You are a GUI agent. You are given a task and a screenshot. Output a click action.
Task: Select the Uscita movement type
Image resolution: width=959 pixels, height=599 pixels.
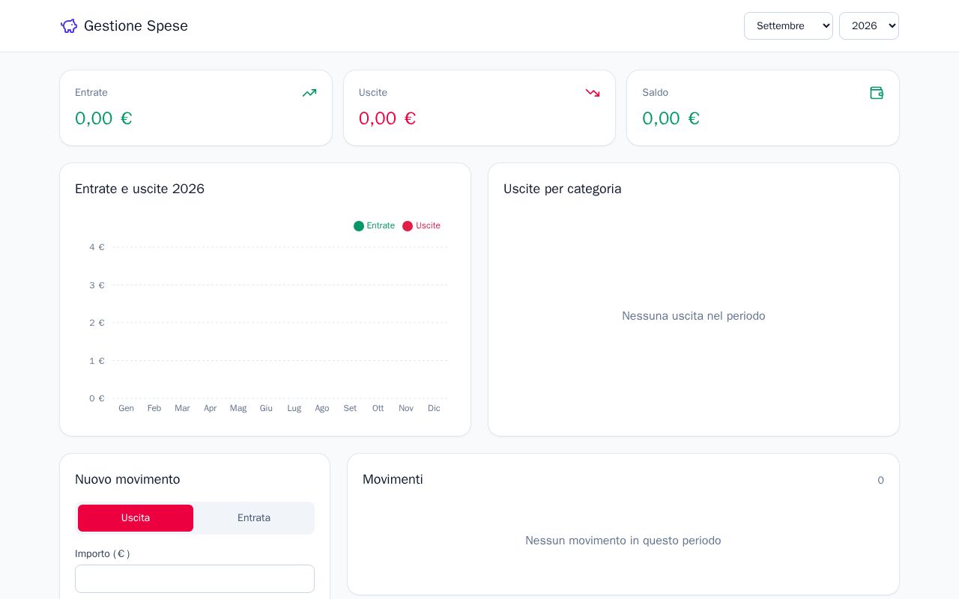pos(136,518)
